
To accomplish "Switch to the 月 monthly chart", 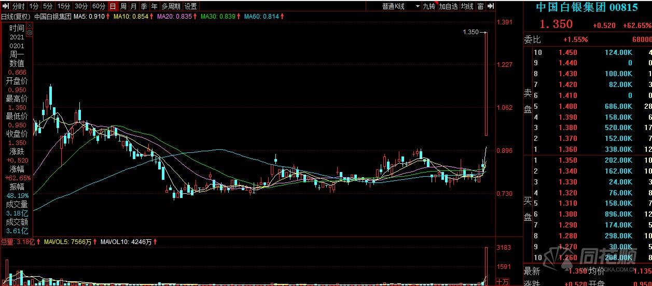I will coord(133,6).
